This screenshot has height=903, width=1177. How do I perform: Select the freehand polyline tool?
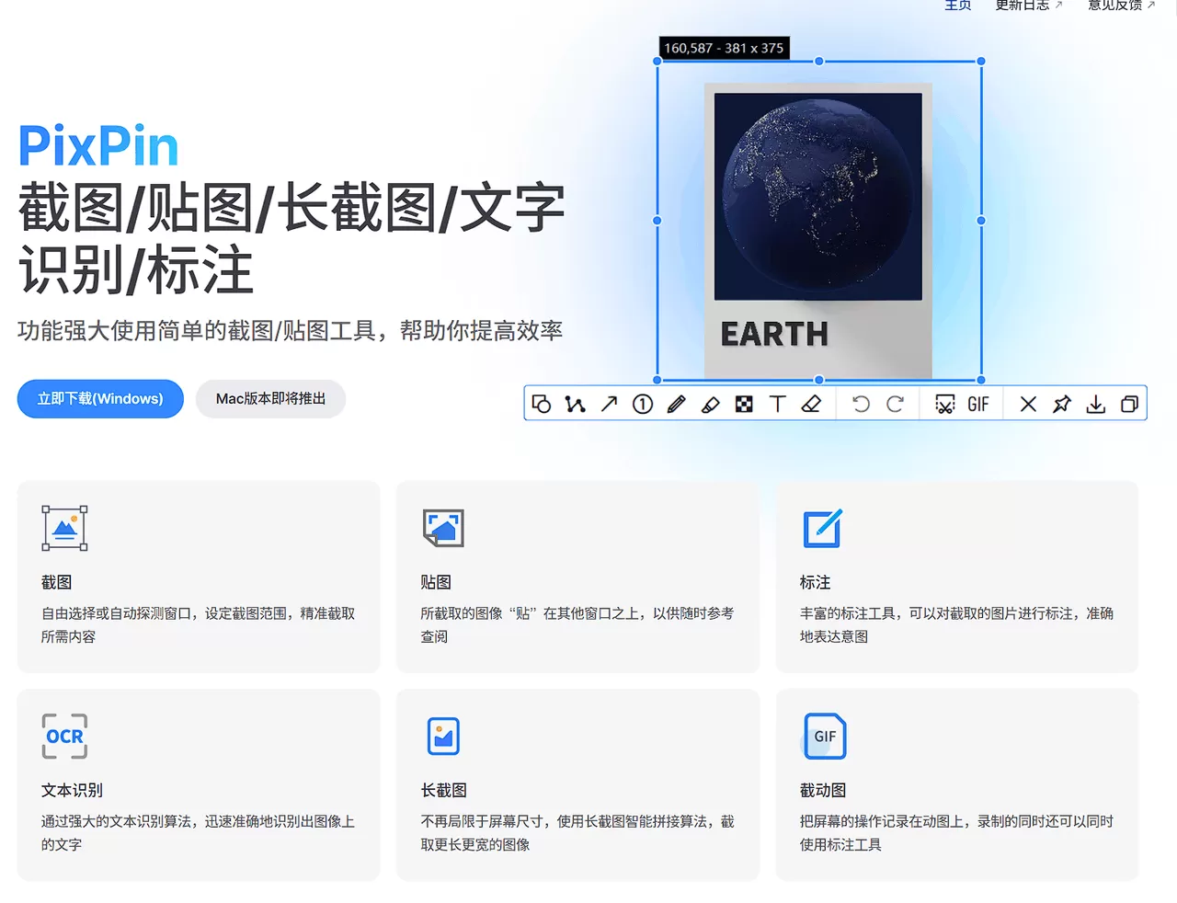click(576, 403)
